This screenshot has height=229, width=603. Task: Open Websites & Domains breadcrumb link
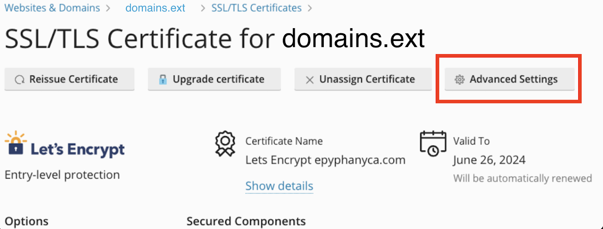pyautogui.click(x=52, y=8)
